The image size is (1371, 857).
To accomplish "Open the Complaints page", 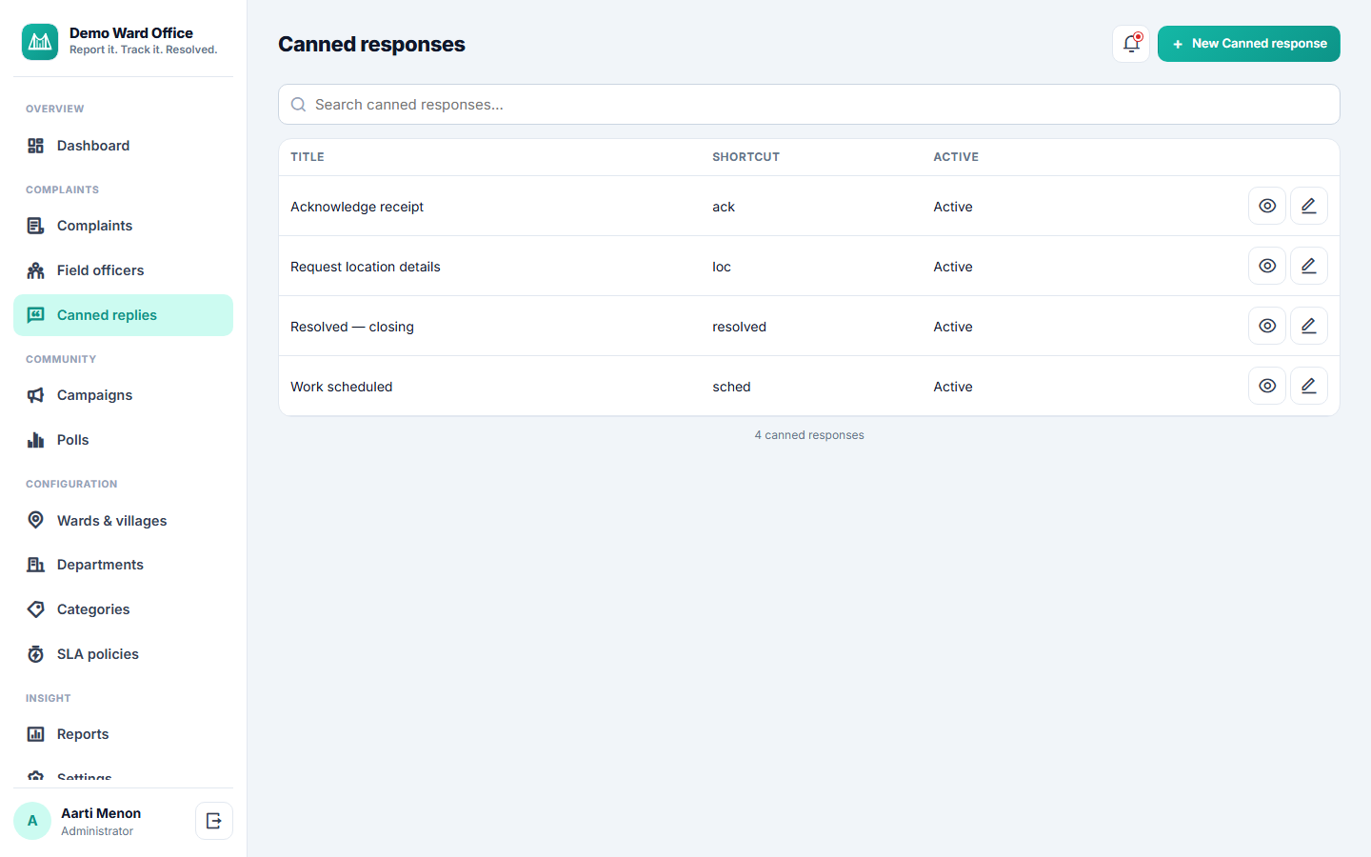I will pyautogui.click(x=123, y=226).
